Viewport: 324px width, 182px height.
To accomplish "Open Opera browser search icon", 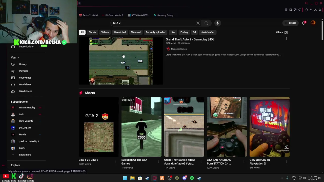I will tap(306, 3).
